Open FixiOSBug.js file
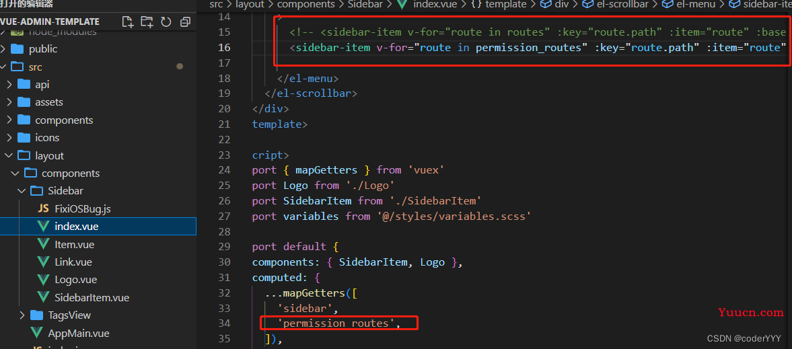 [x=82, y=208]
